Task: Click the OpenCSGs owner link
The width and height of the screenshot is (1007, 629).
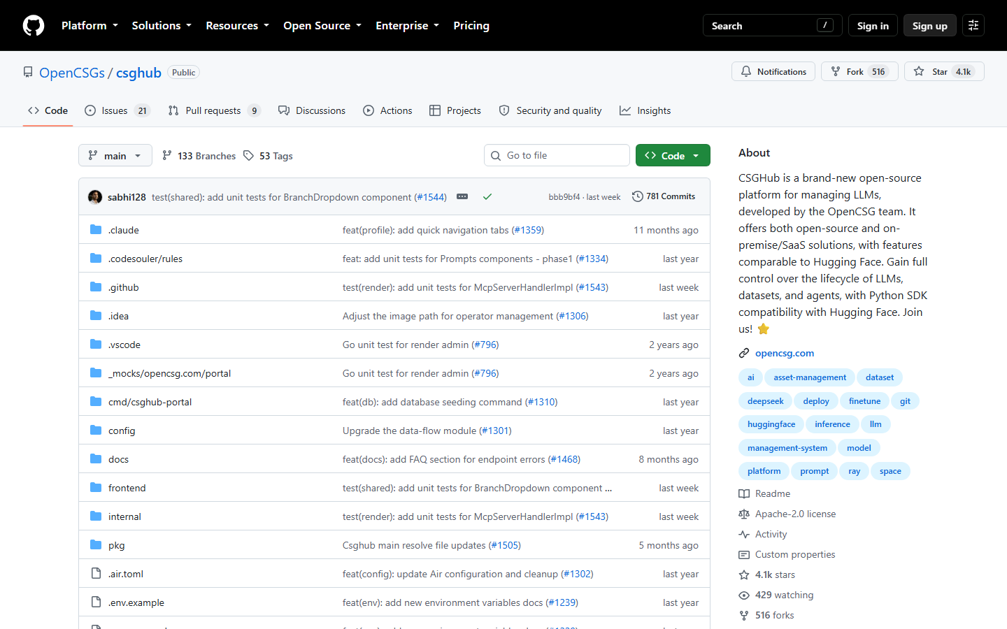Action: coord(72,73)
